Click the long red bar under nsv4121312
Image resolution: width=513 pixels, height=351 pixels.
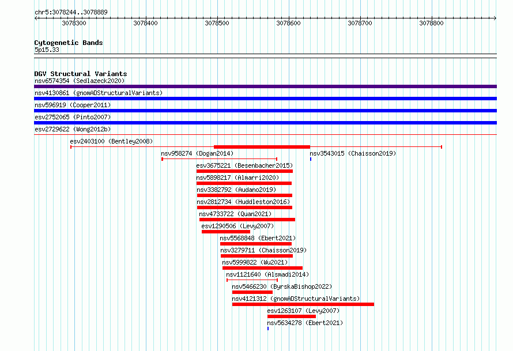pyautogui.click(x=303, y=304)
